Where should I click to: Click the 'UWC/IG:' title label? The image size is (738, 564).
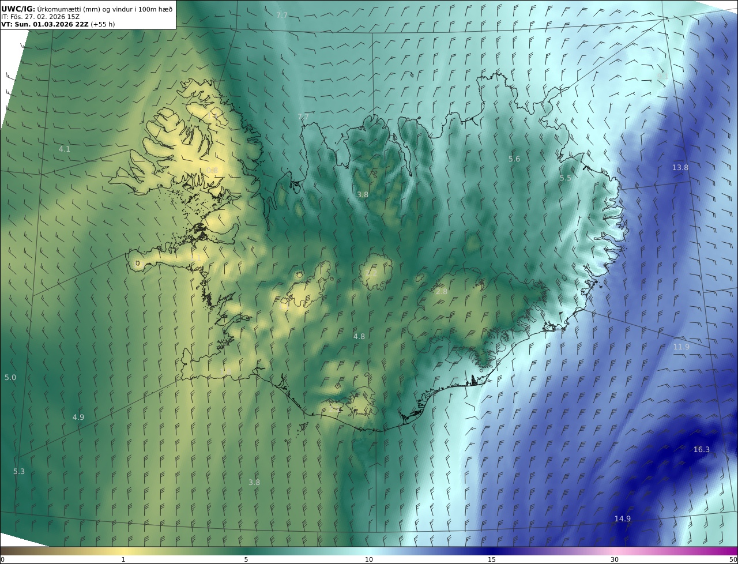click(x=18, y=9)
